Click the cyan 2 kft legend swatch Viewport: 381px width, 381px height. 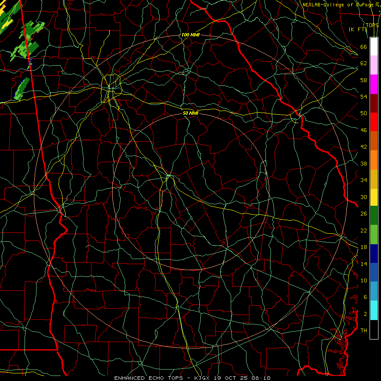(x=374, y=310)
